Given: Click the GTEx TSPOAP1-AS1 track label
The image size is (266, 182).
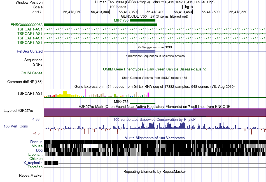Looking at the screenshot, I should pyautogui.click(x=30, y=93).
